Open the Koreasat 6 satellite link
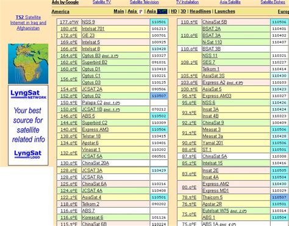Viewport: 289px width, 226px height. pyautogui.click(x=93, y=217)
